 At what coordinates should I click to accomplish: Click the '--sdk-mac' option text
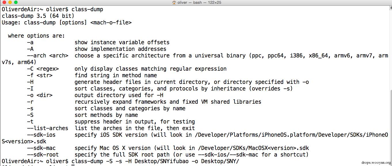tap(41, 148)
